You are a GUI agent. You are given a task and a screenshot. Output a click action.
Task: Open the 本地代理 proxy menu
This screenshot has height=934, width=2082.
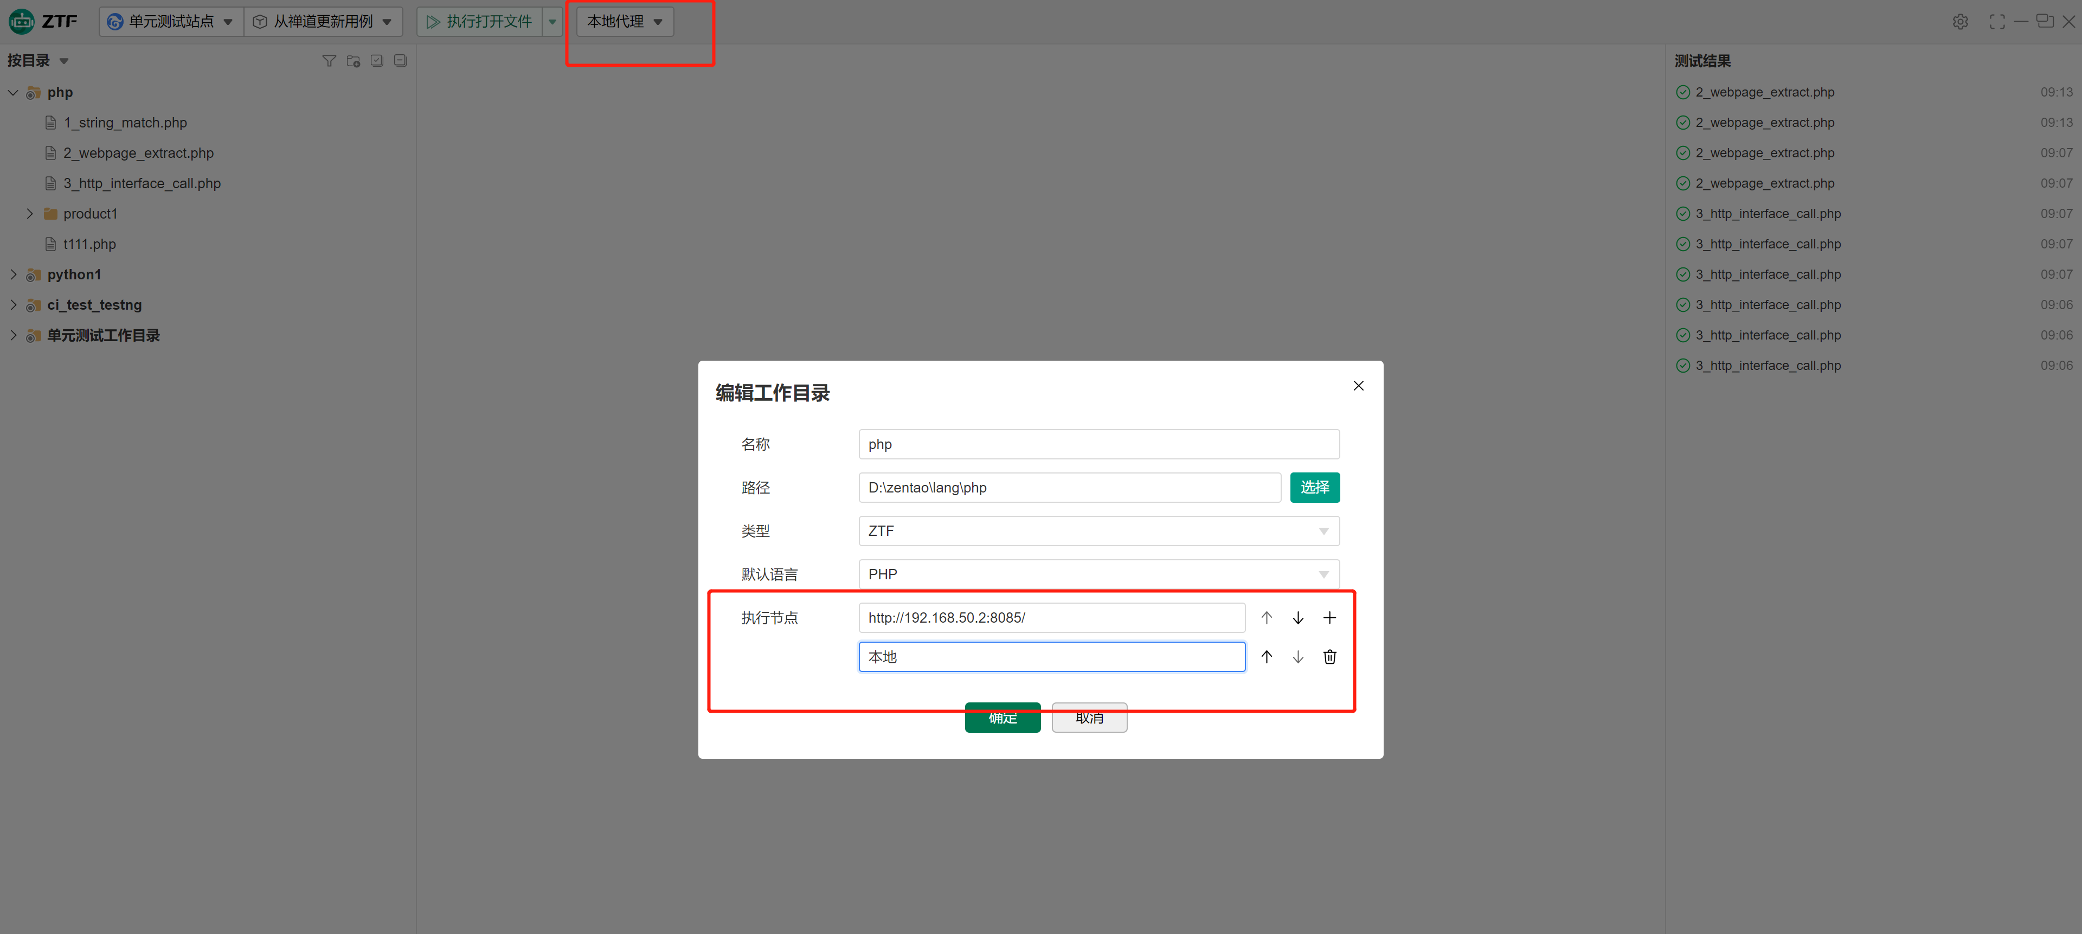(624, 22)
